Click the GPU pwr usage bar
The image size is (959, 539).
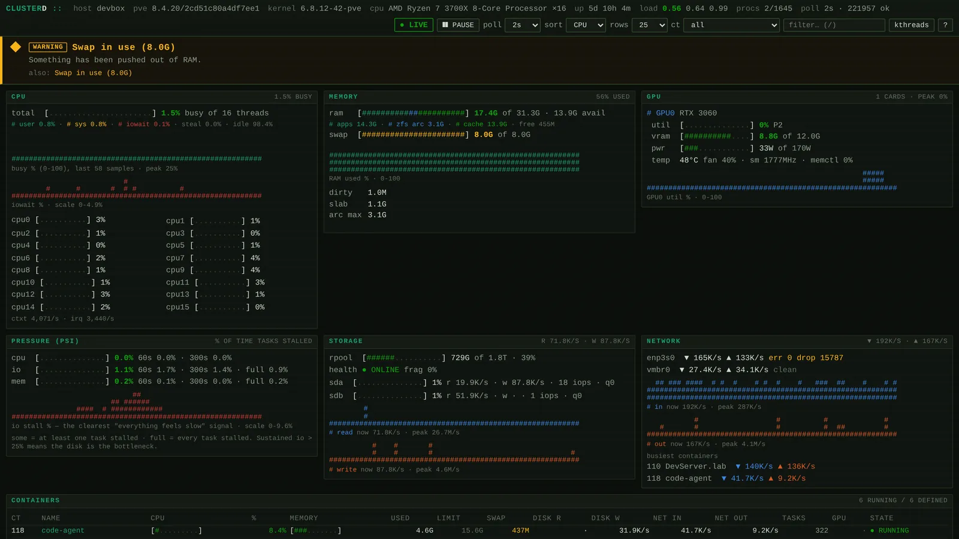[717, 149]
